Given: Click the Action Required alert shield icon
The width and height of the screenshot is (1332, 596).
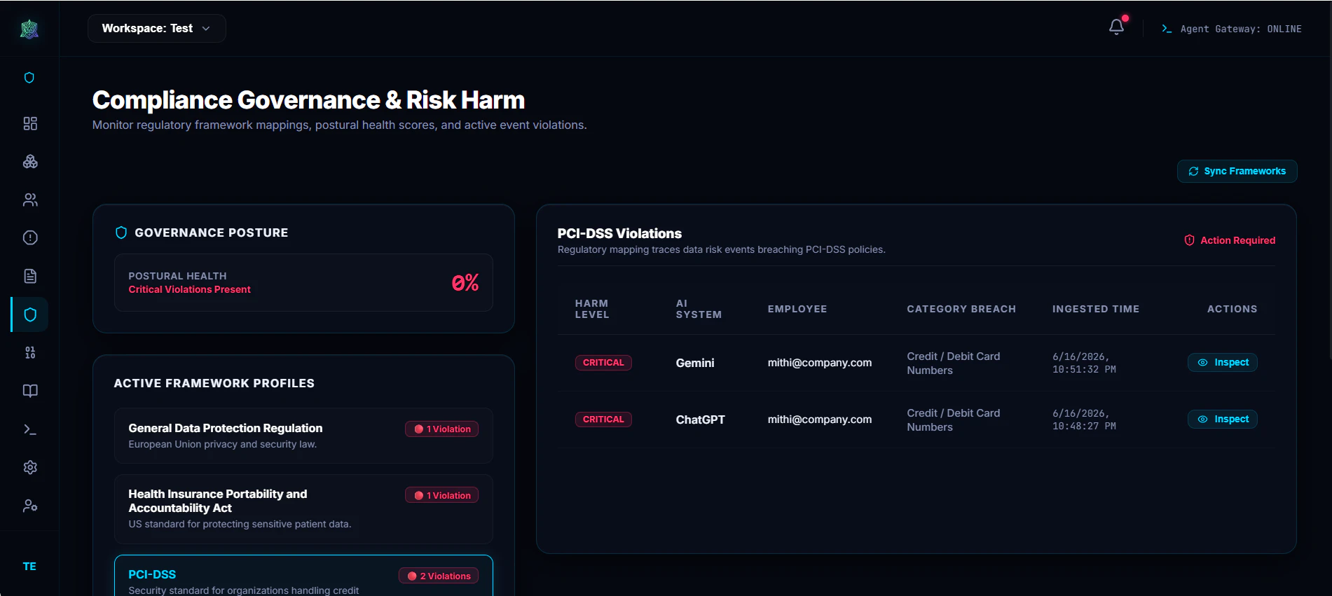Looking at the screenshot, I should click(x=1189, y=240).
